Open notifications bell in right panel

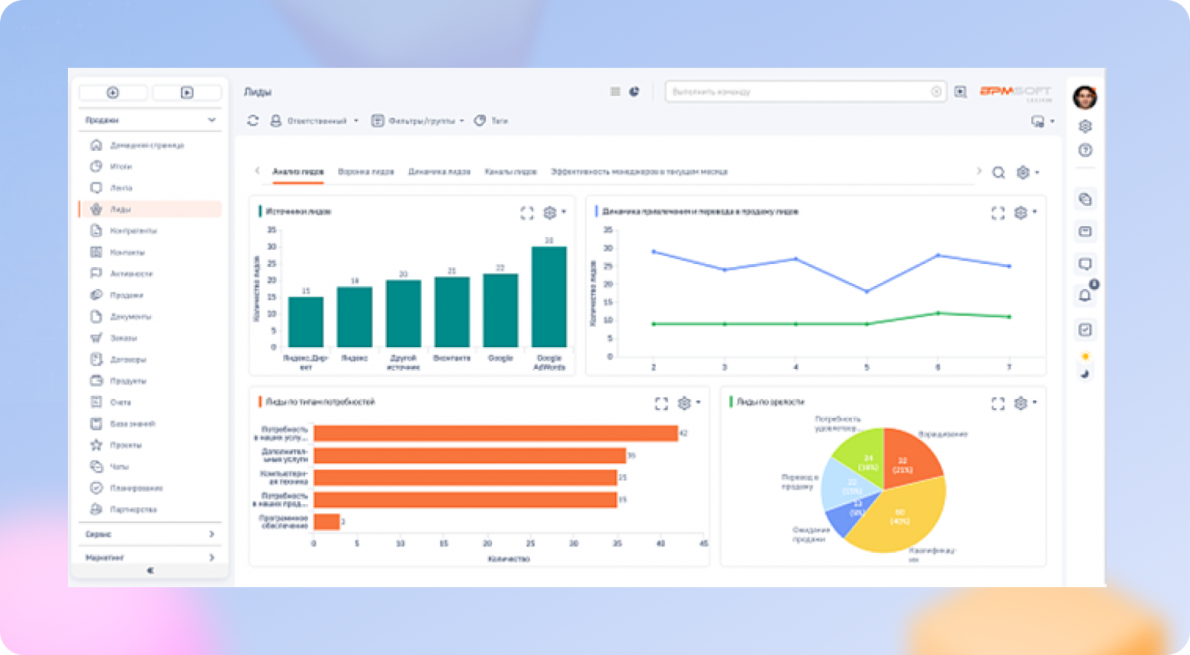coord(1085,295)
